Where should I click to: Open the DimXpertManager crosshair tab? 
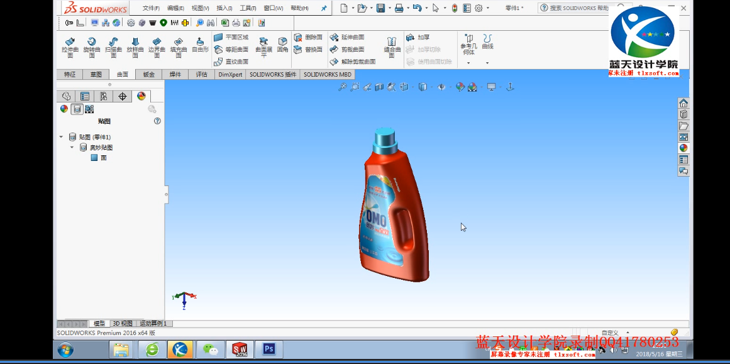tap(123, 96)
